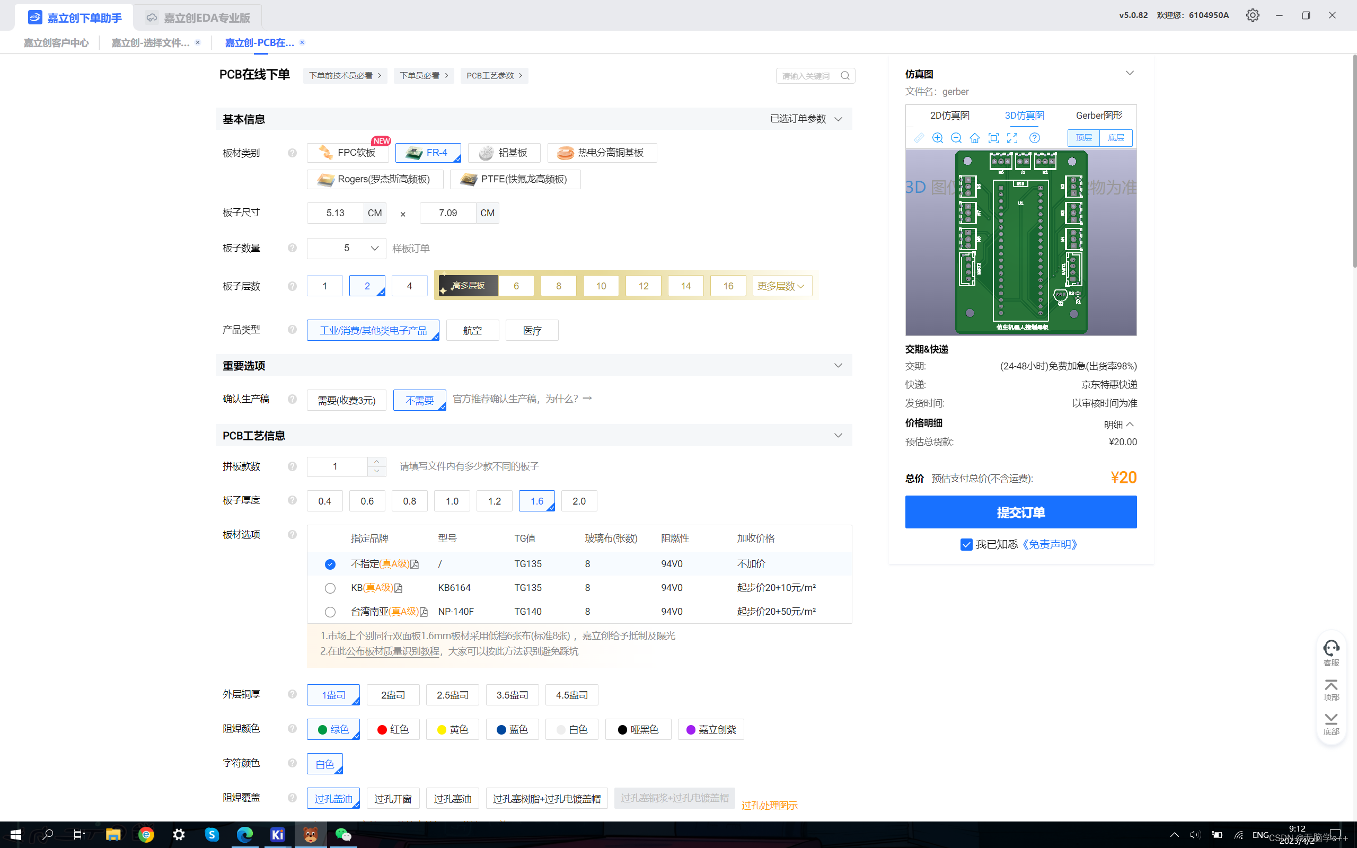This screenshot has width=1357, height=848.
Task: Increase 拼板款数 with up arrow
Action: [377, 462]
